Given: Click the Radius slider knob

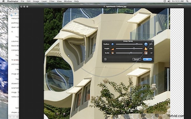Looking at the screenshot, I should [137, 44].
